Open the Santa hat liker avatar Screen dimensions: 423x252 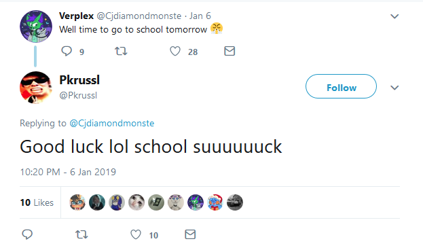point(215,202)
